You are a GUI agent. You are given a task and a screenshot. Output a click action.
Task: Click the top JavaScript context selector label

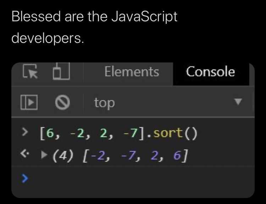(105, 103)
